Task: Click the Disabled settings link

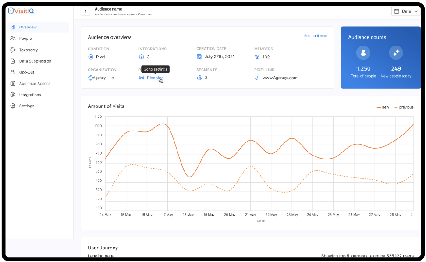Action: (x=155, y=78)
